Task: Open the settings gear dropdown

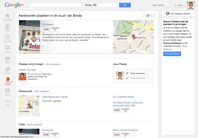Action: (x=149, y=15)
